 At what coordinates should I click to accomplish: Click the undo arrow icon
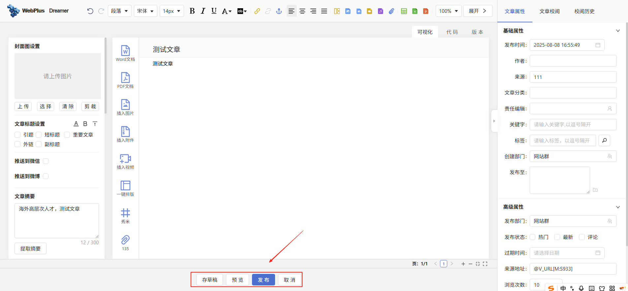[90, 11]
